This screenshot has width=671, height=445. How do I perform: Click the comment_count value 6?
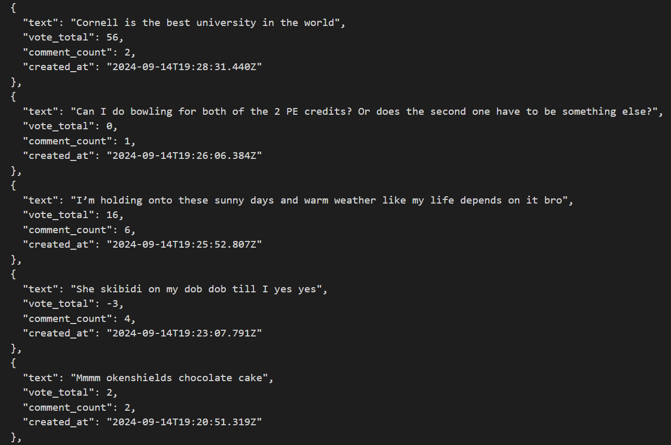[x=127, y=230]
